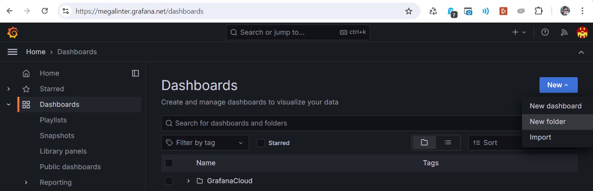Bookmark page with browser star icon
This screenshot has height=191, width=593.
pos(409,11)
